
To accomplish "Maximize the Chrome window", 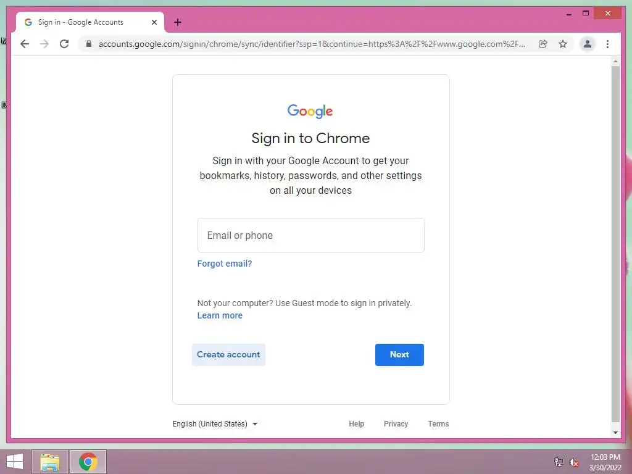I will click(586, 14).
